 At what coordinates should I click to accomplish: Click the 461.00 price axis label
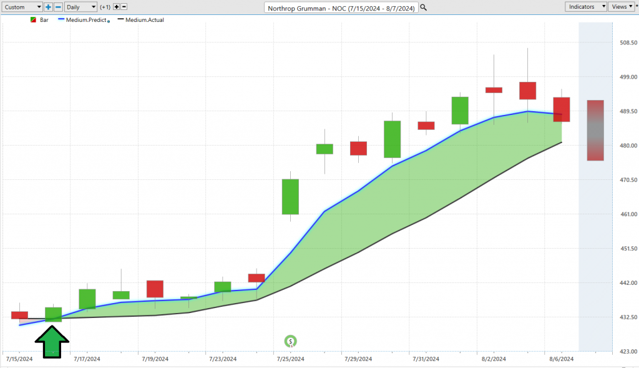pos(628,214)
